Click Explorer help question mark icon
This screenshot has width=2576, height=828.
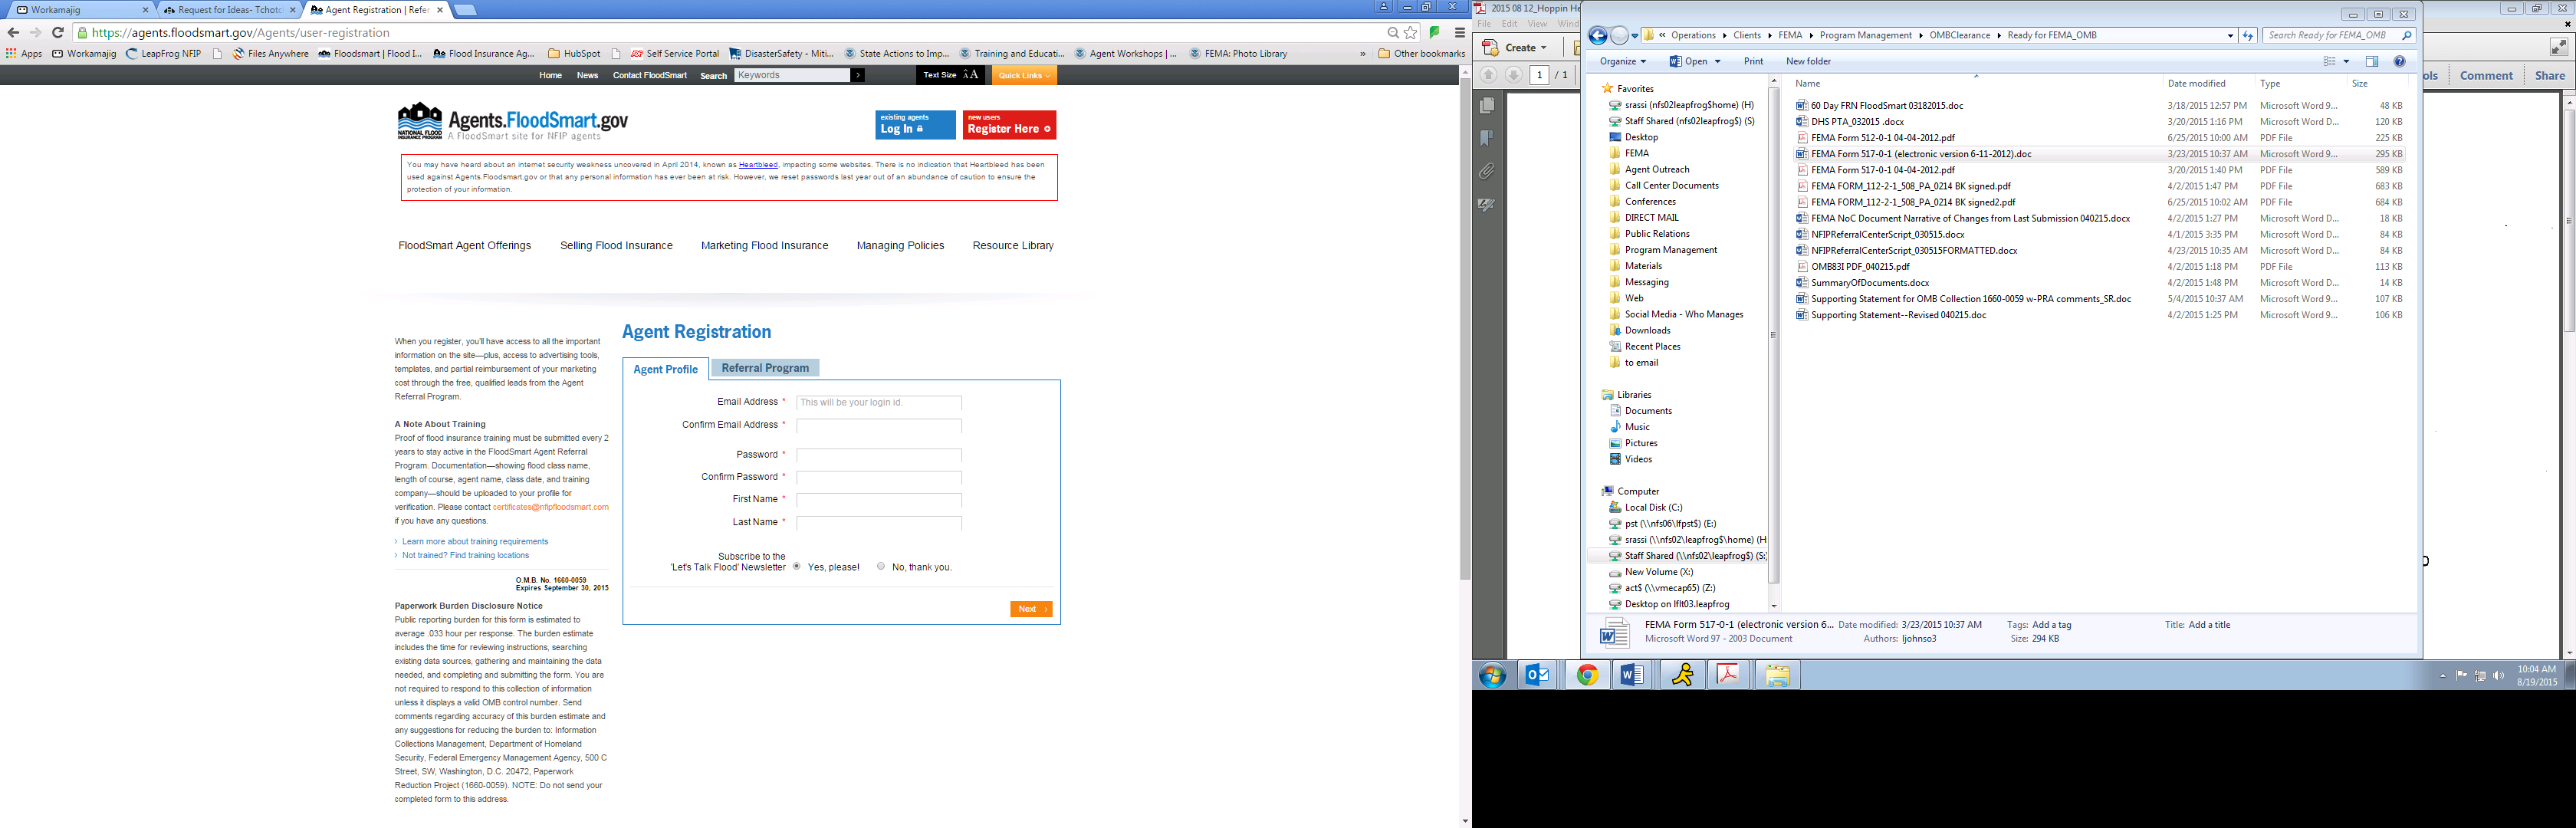point(2399,61)
